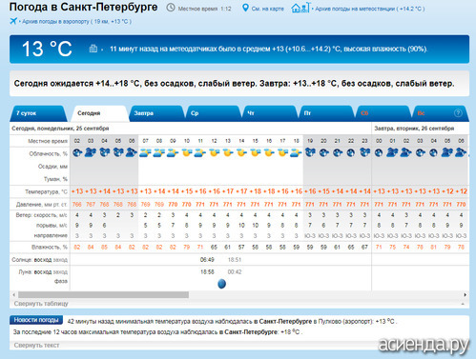Click the moon phase icon

(221, 284)
